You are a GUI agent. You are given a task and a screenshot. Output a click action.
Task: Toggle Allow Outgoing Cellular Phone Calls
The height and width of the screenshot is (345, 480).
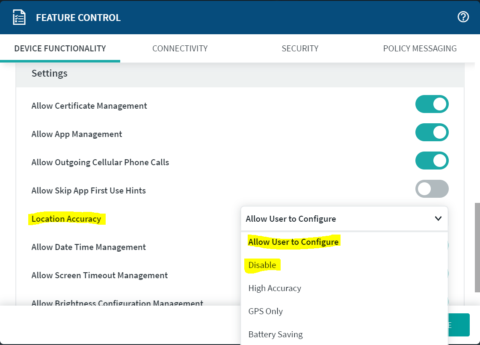pos(432,161)
